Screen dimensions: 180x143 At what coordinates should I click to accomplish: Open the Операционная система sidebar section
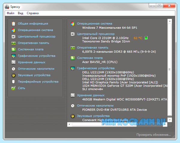click(35, 30)
